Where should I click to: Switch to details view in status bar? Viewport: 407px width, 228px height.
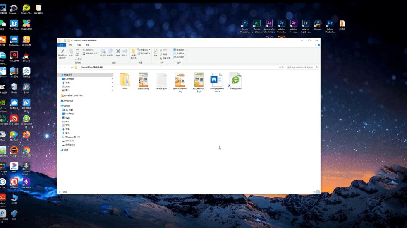coord(314,192)
